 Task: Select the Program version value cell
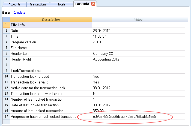tap(138, 42)
